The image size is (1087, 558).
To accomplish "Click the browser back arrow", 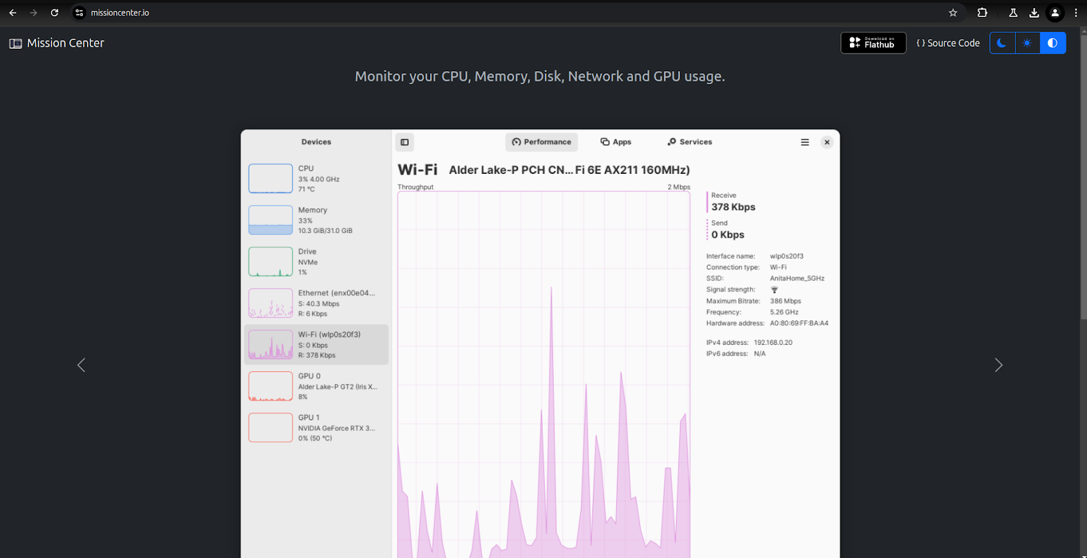I will 13,13.
